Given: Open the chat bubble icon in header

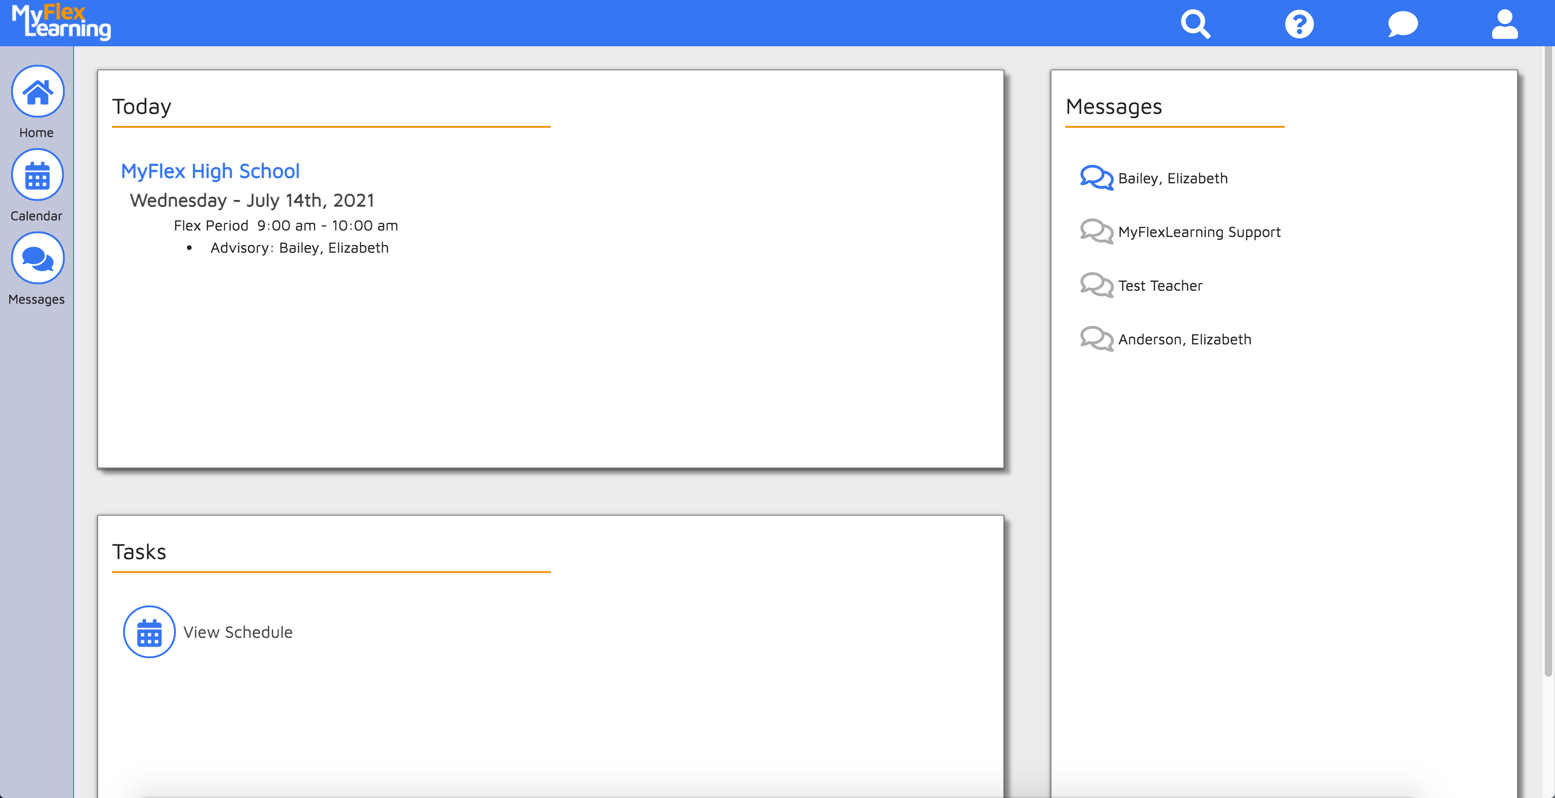Looking at the screenshot, I should pyautogui.click(x=1402, y=24).
